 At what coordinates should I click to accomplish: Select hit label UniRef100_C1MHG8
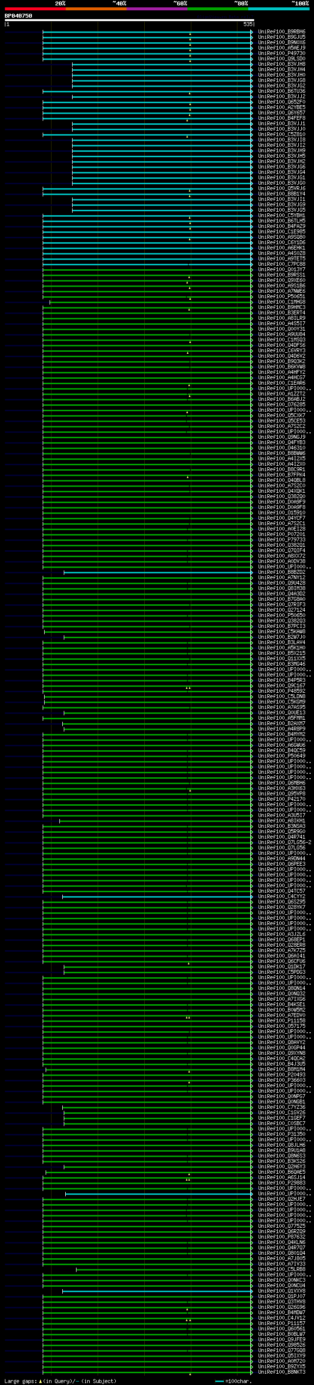(x=282, y=302)
